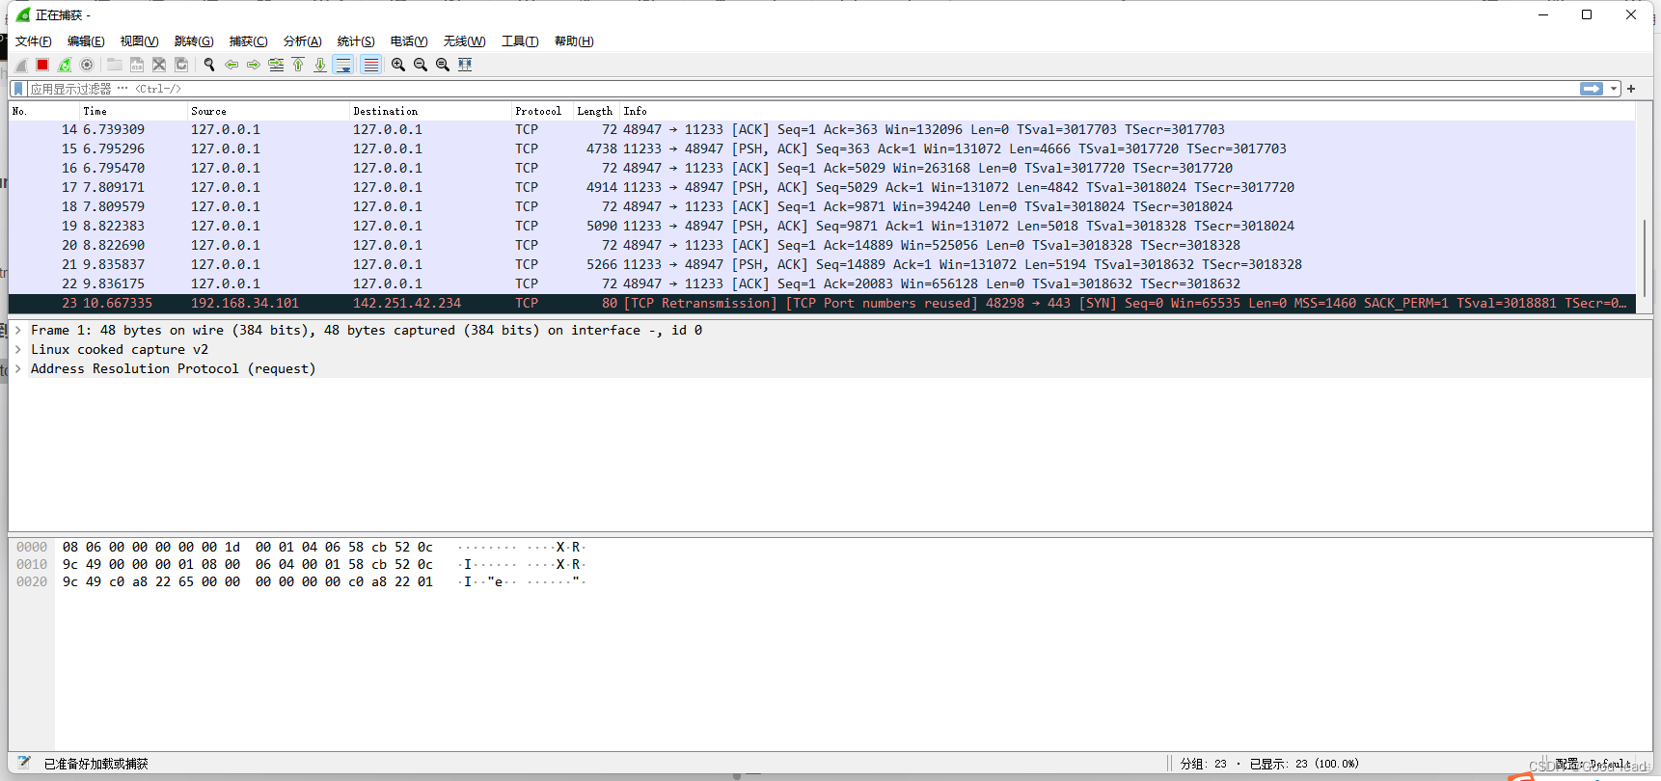The image size is (1661, 781).
Task: Select packet 17 with Len=4842
Action: pyautogui.click(x=822, y=187)
